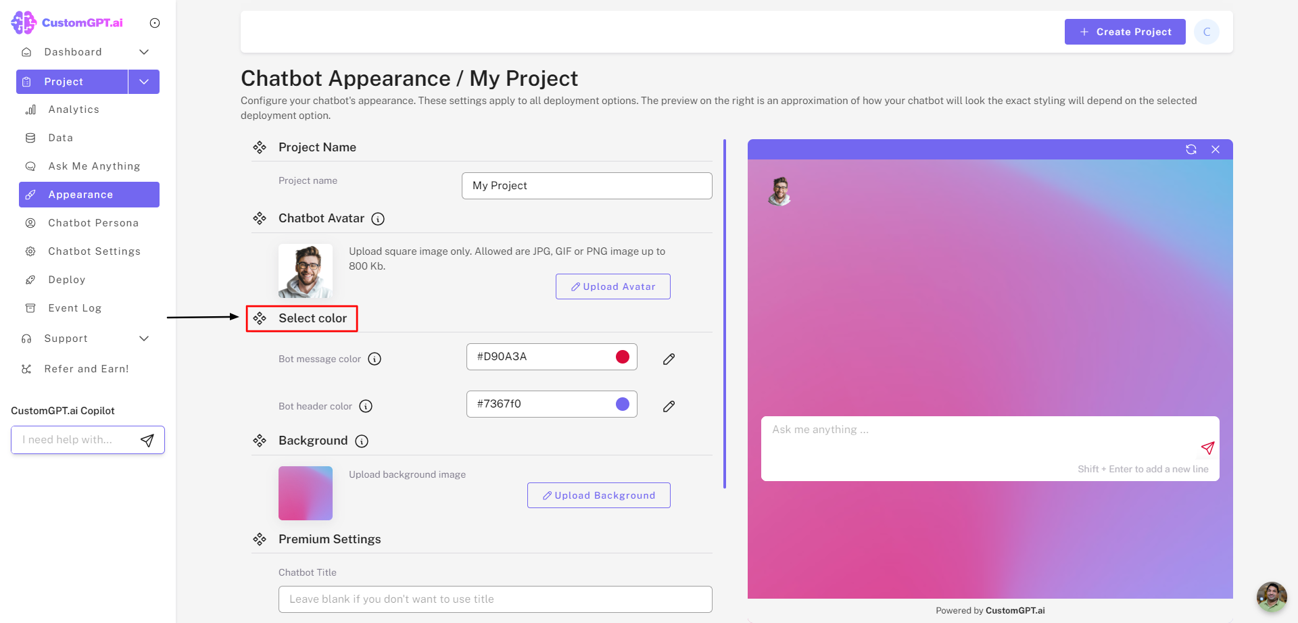
Task: Click the Upload Background button
Action: click(599, 495)
